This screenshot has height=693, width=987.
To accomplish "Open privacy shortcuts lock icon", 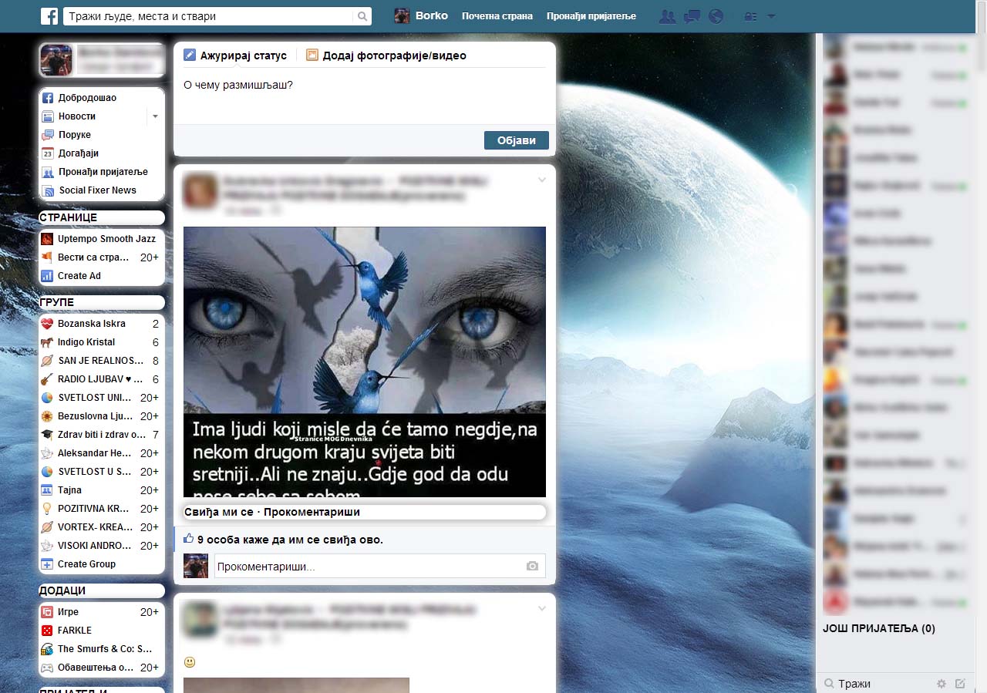I will click(750, 16).
